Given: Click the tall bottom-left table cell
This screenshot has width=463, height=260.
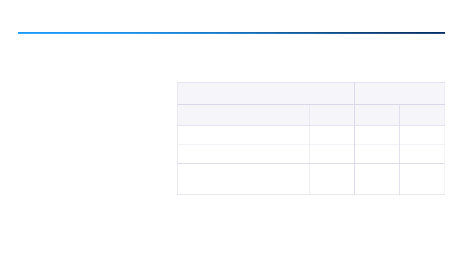Looking at the screenshot, I should click(x=222, y=179).
